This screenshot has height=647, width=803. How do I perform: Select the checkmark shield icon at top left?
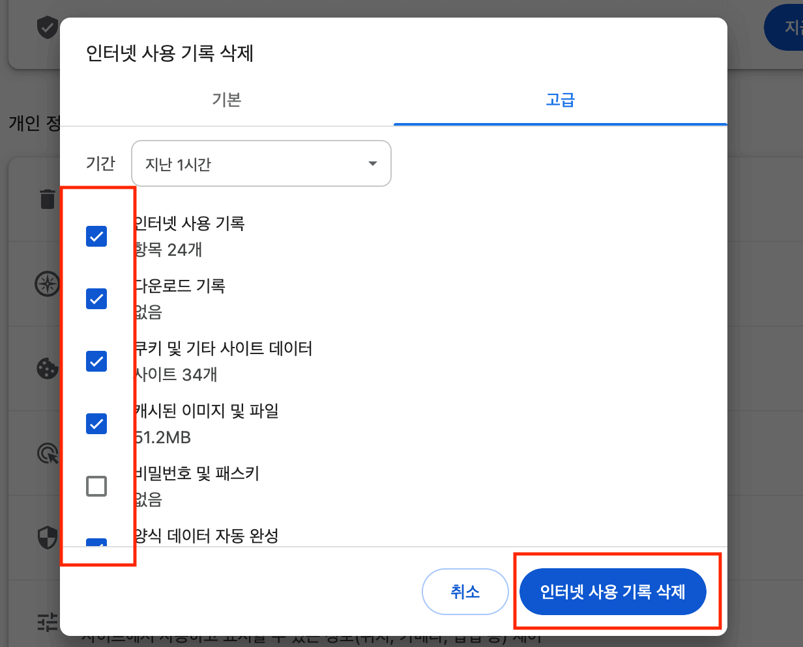pyautogui.click(x=47, y=27)
